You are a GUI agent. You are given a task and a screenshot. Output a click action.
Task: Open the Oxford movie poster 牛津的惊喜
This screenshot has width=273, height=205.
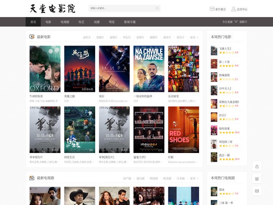(45, 69)
